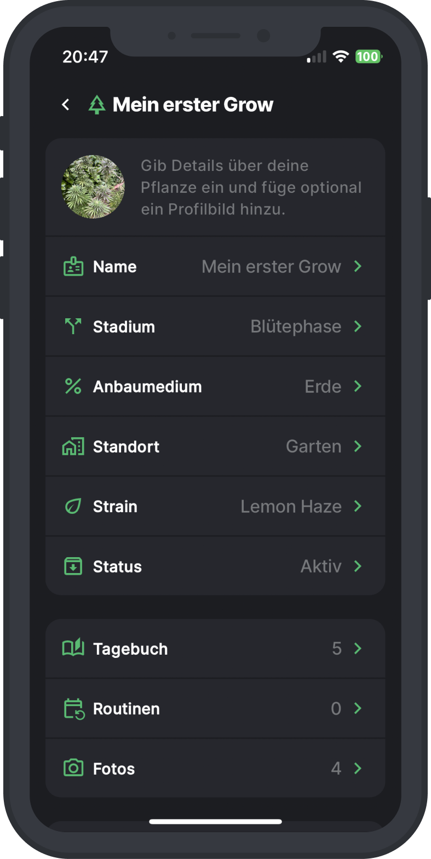Change the Lemon Haze strain value
The height and width of the screenshot is (859, 431).
click(291, 506)
